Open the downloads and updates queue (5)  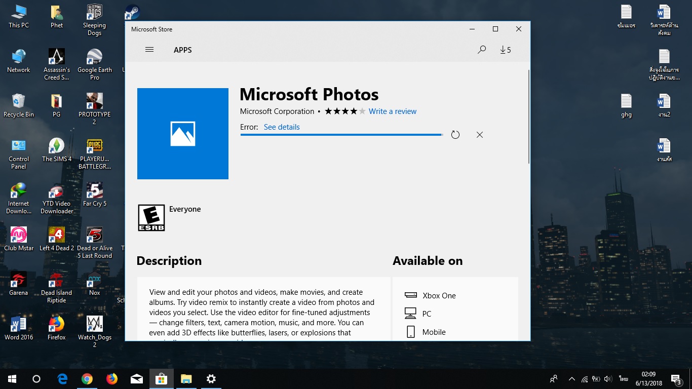[505, 50]
